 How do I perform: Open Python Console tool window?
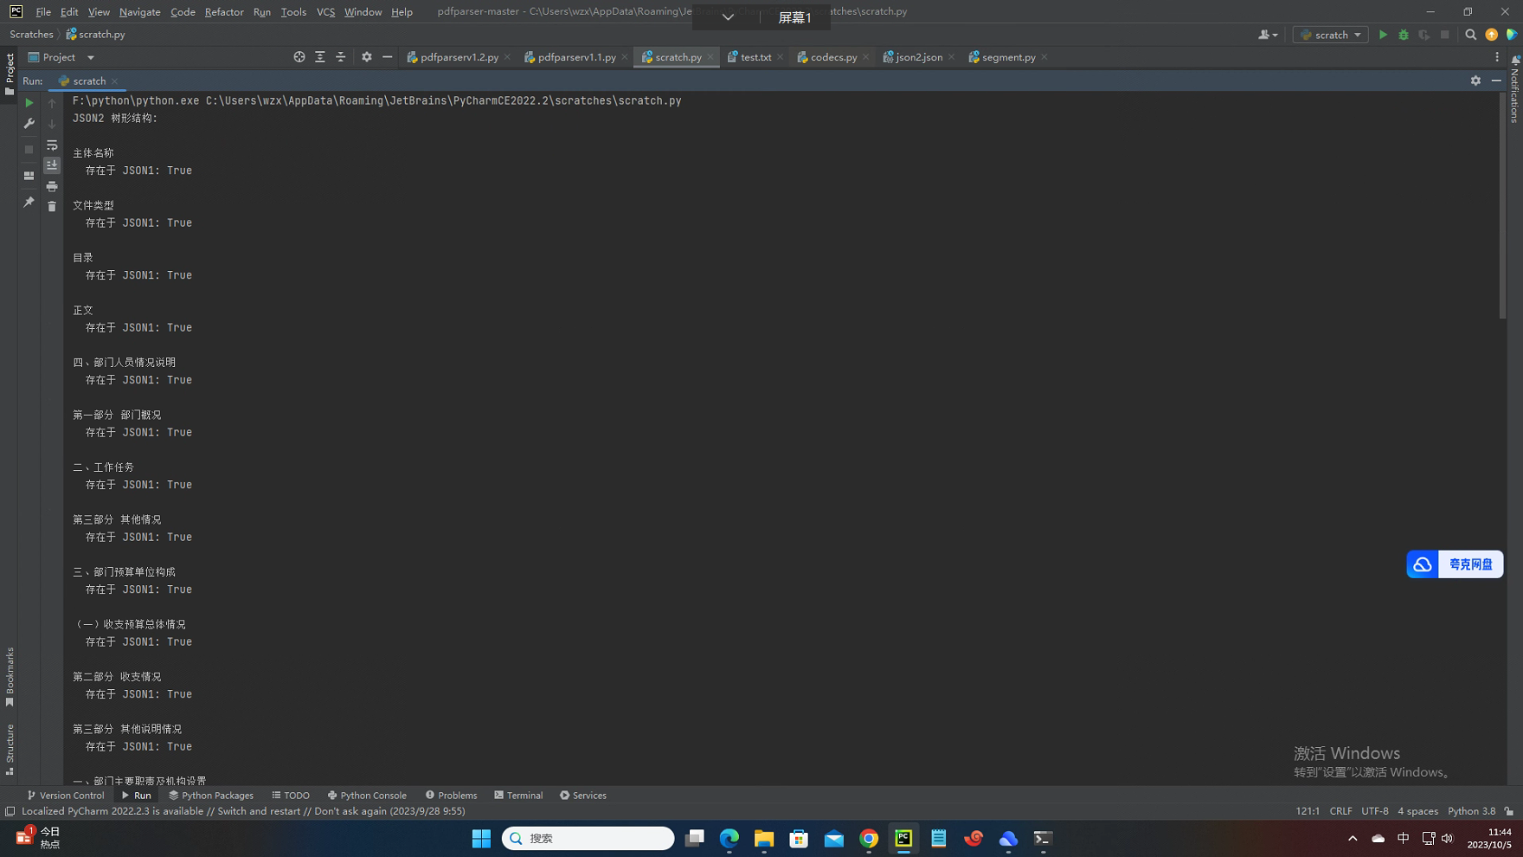coord(367,796)
